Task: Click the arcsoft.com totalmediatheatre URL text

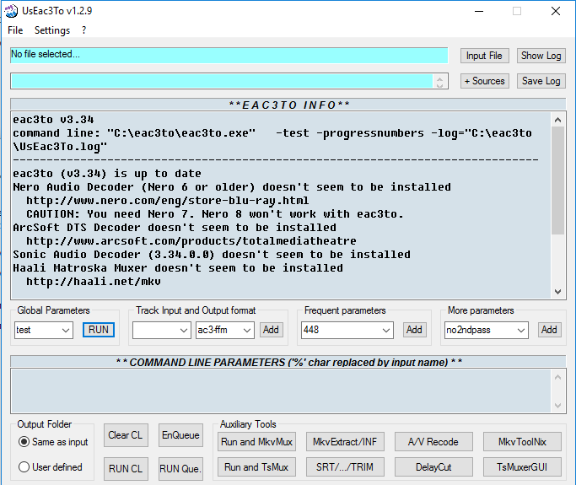Action: click(191, 241)
